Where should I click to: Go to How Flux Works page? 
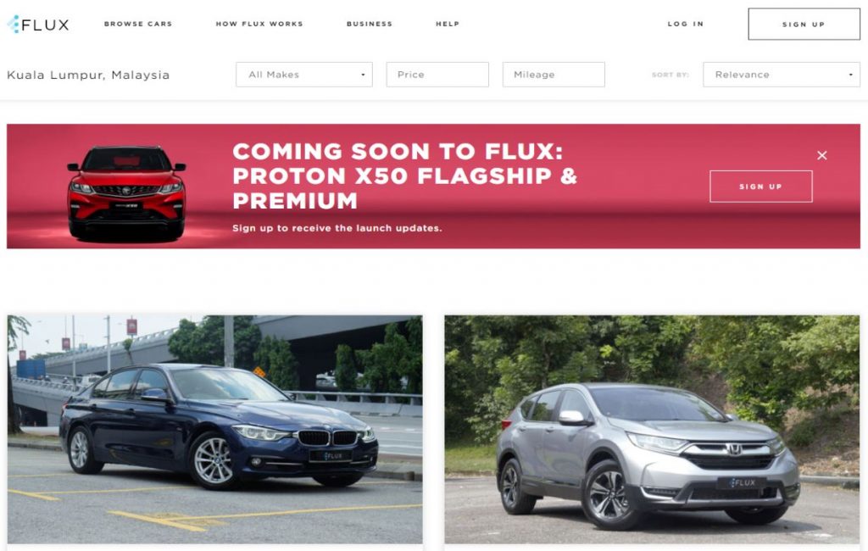tap(259, 24)
